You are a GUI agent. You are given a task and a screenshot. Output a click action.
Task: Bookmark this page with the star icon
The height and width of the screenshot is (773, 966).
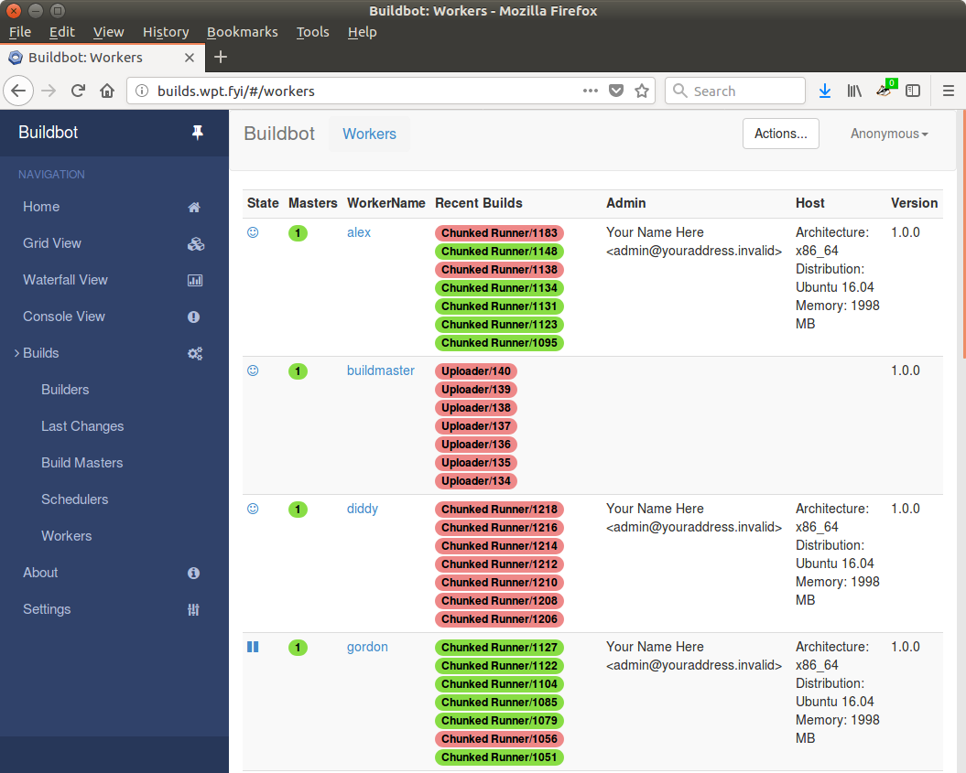[642, 91]
